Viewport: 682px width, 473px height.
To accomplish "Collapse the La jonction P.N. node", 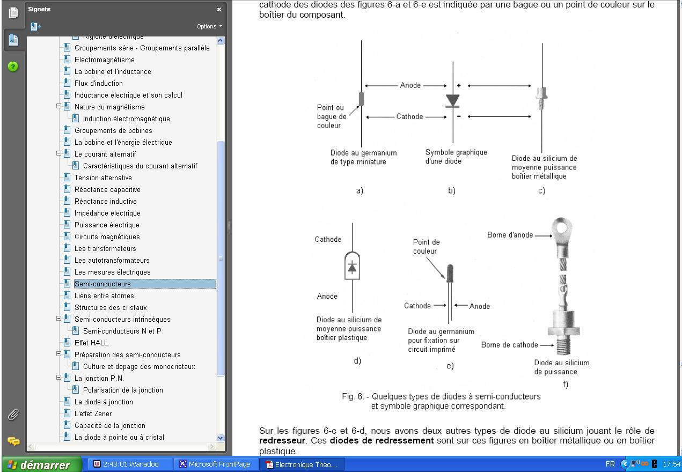I will coord(58,378).
